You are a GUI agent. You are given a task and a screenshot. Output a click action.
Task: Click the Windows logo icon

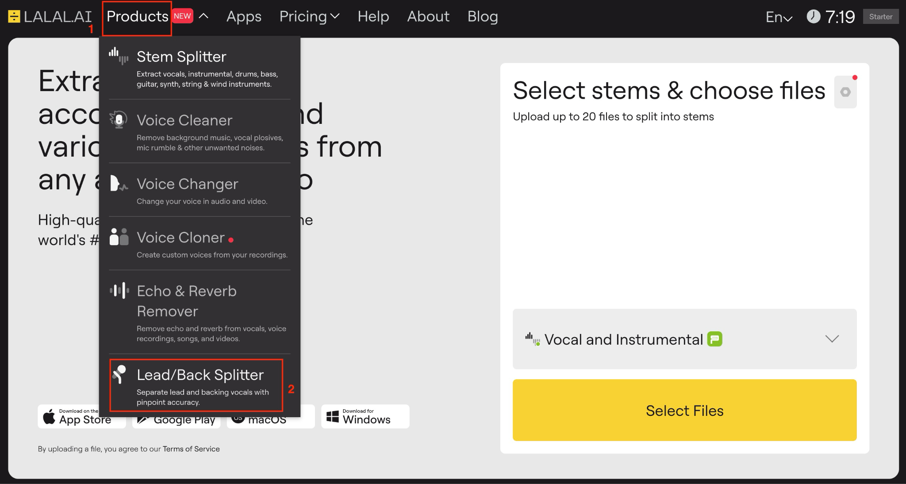[332, 416]
